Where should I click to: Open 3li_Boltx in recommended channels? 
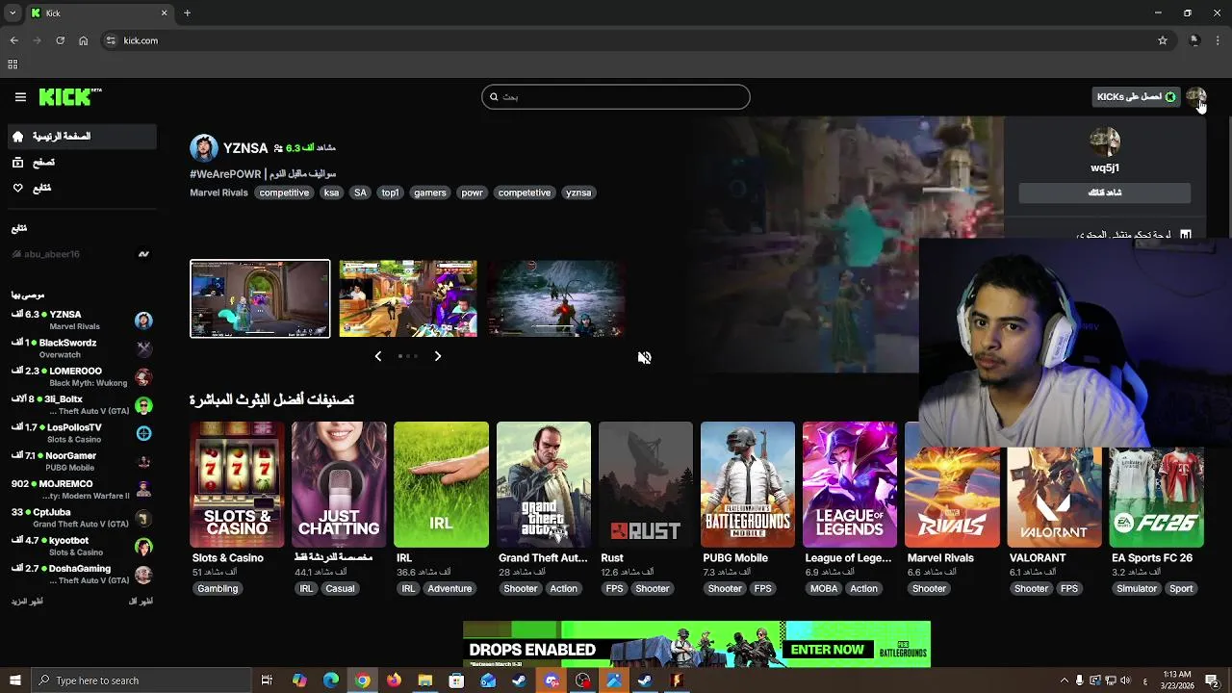coord(82,404)
